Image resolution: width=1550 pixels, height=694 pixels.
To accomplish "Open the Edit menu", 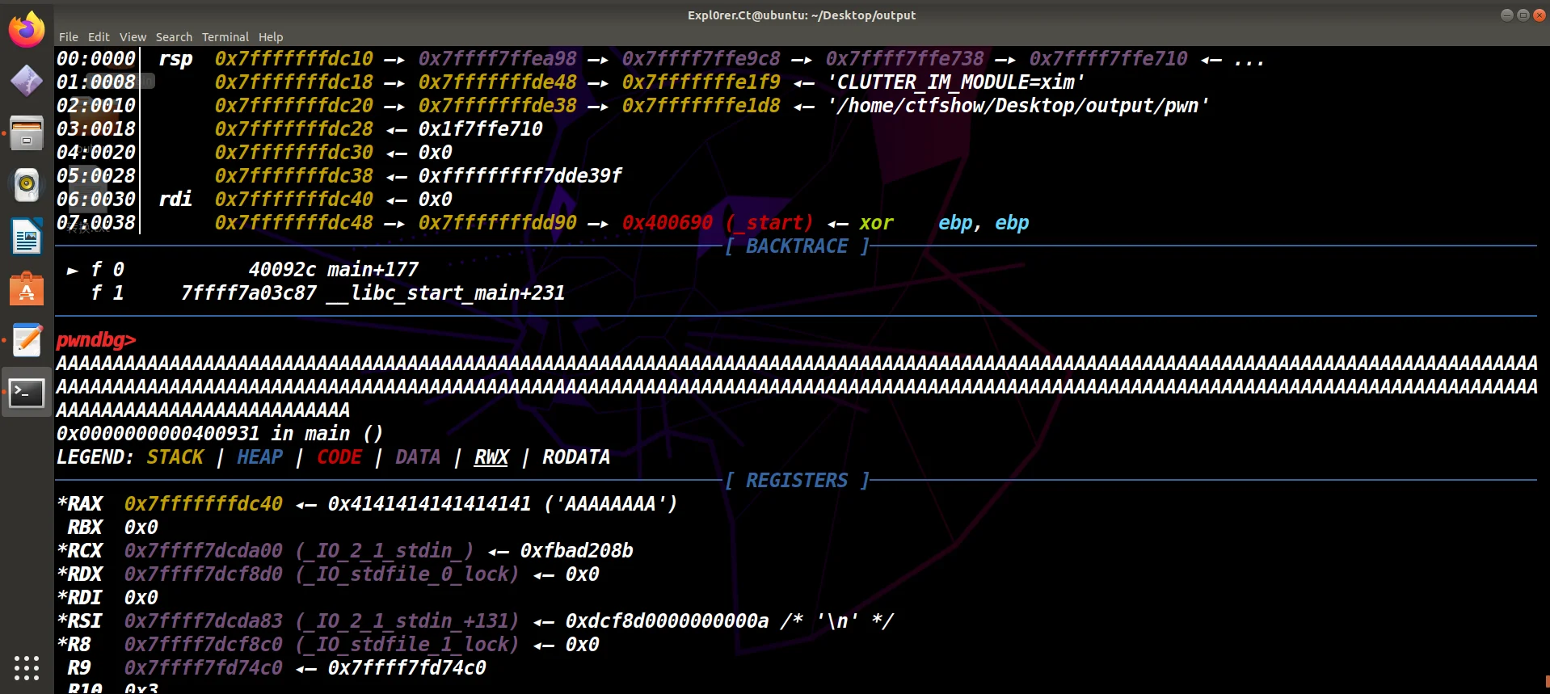I will 99,37.
